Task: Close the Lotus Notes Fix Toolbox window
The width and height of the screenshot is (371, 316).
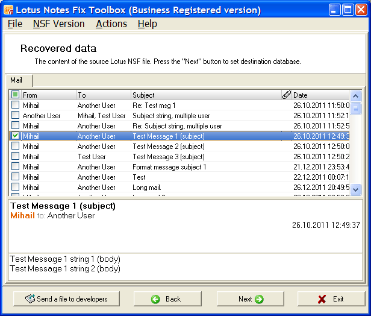Action: tap(361, 10)
